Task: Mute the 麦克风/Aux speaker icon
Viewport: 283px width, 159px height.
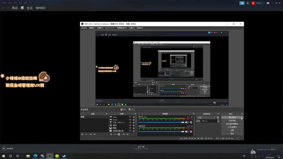Action: (187, 122)
